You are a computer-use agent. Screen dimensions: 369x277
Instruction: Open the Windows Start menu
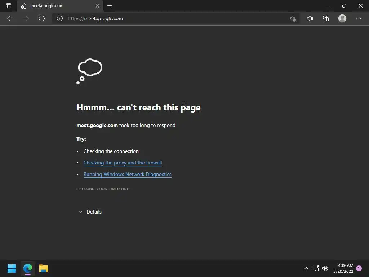coord(12,268)
